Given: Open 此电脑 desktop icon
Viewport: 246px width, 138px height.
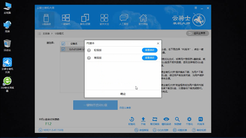Looking at the screenshot, I should pos(7,8).
